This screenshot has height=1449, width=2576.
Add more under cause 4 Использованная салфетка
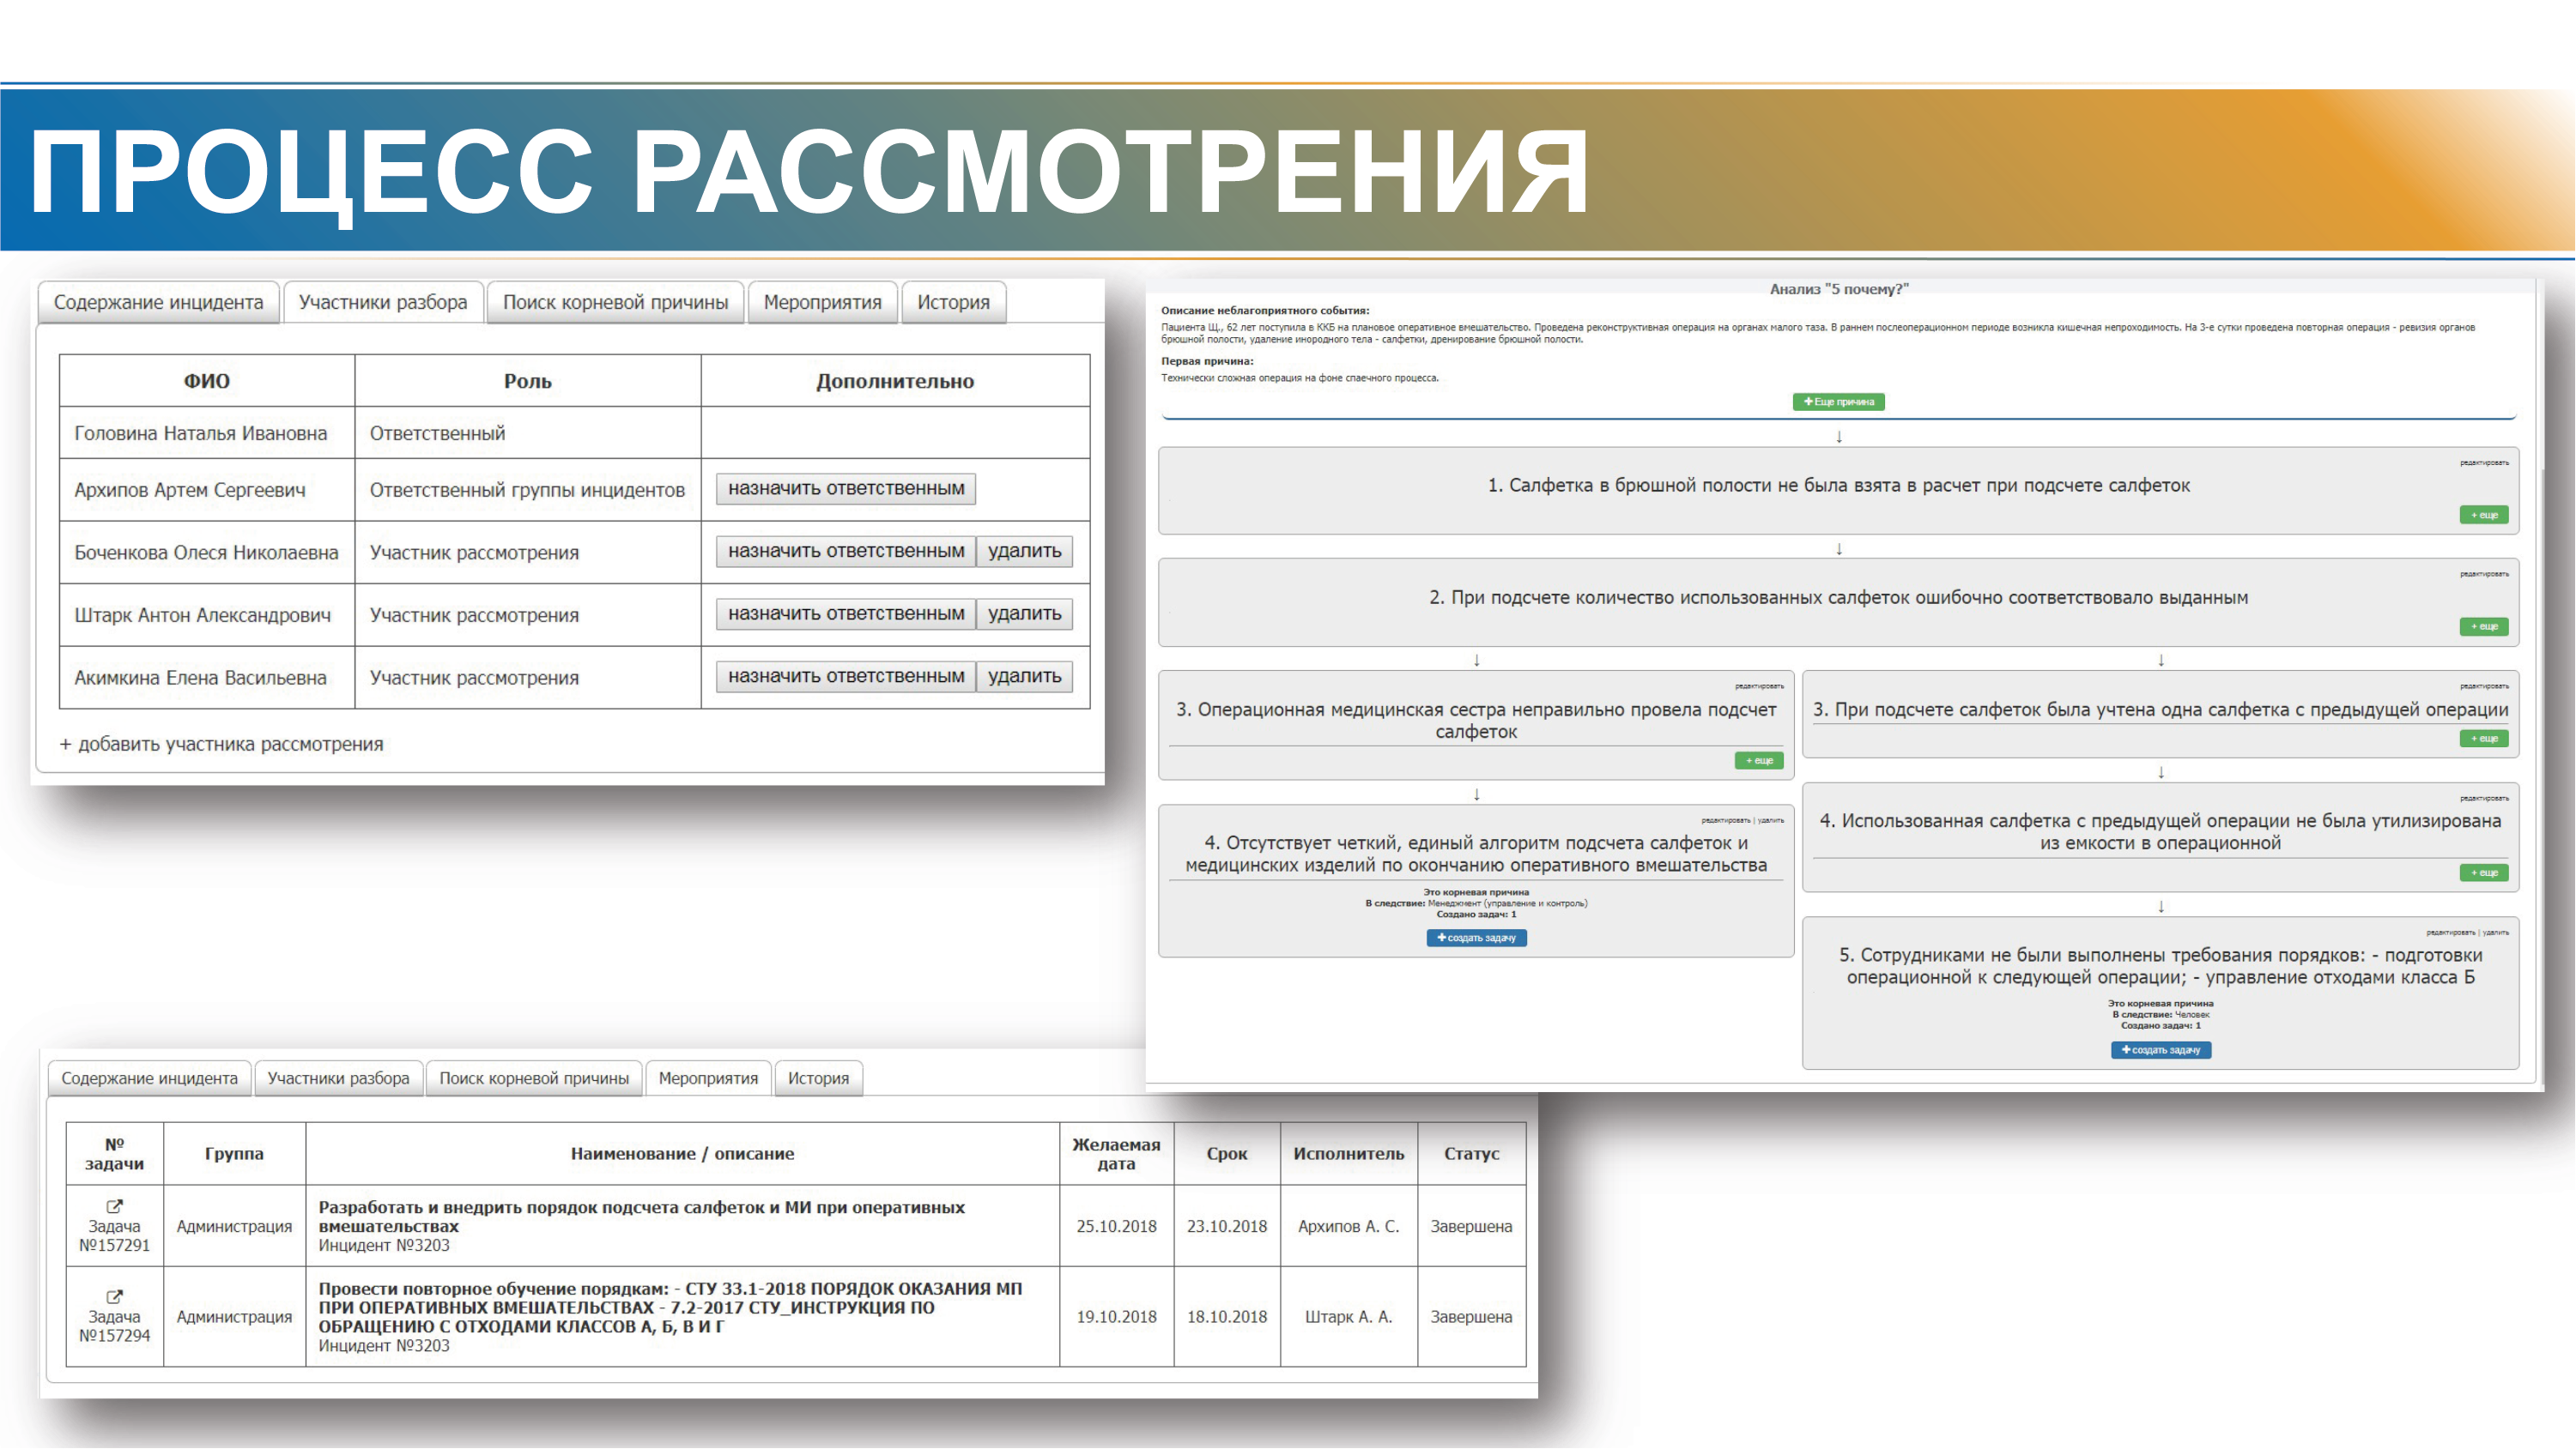[2484, 873]
